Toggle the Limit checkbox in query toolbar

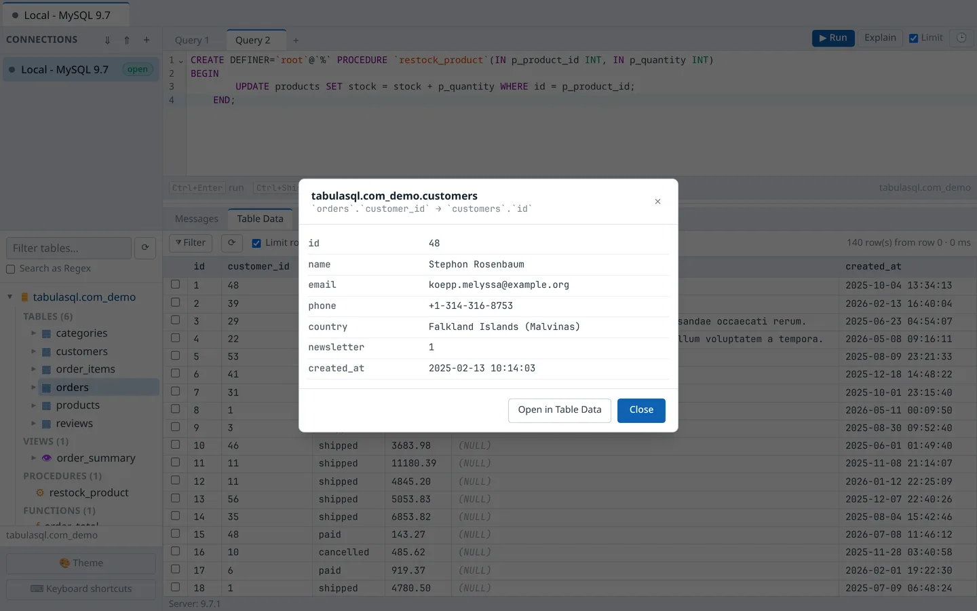[914, 38]
